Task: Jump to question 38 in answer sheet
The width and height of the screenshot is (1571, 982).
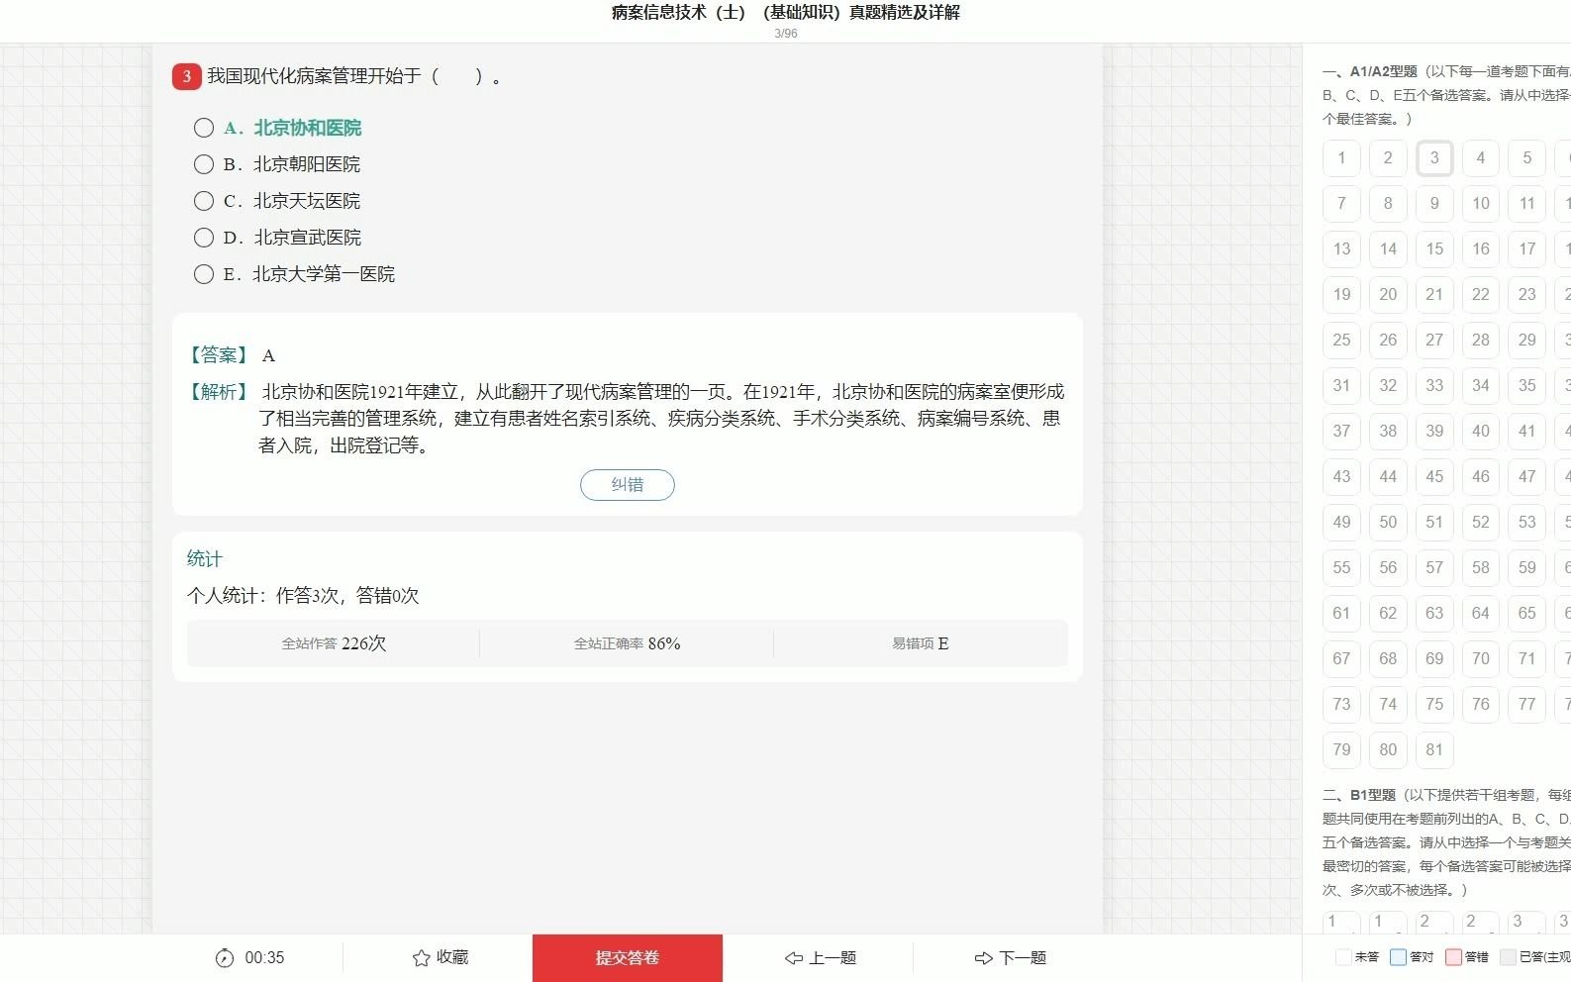Action: [x=1388, y=432]
